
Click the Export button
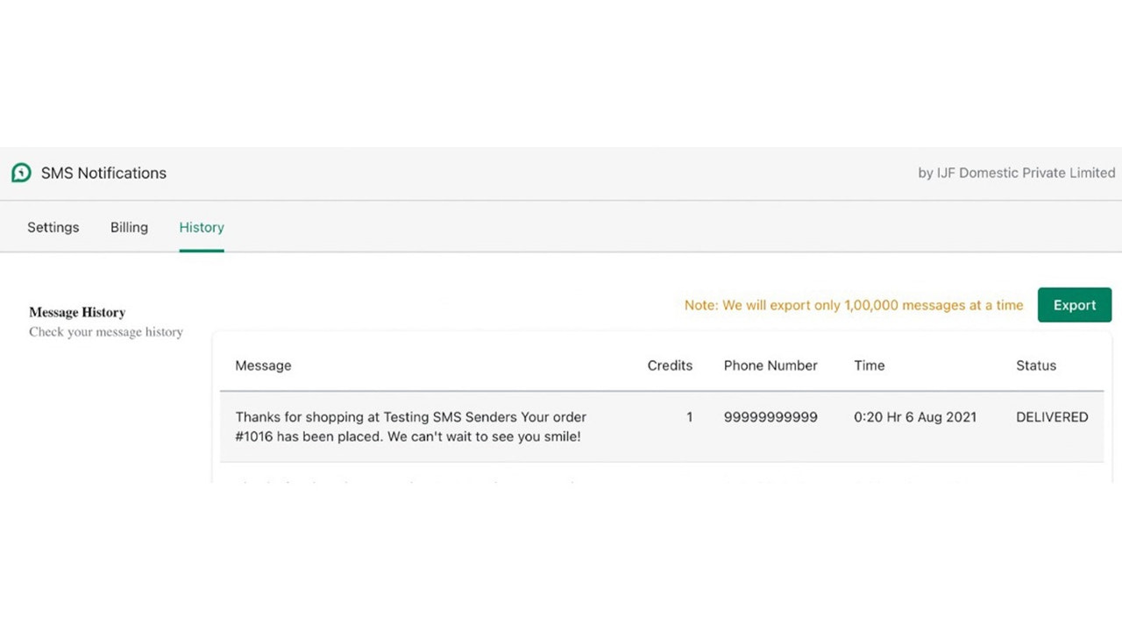pos(1075,304)
